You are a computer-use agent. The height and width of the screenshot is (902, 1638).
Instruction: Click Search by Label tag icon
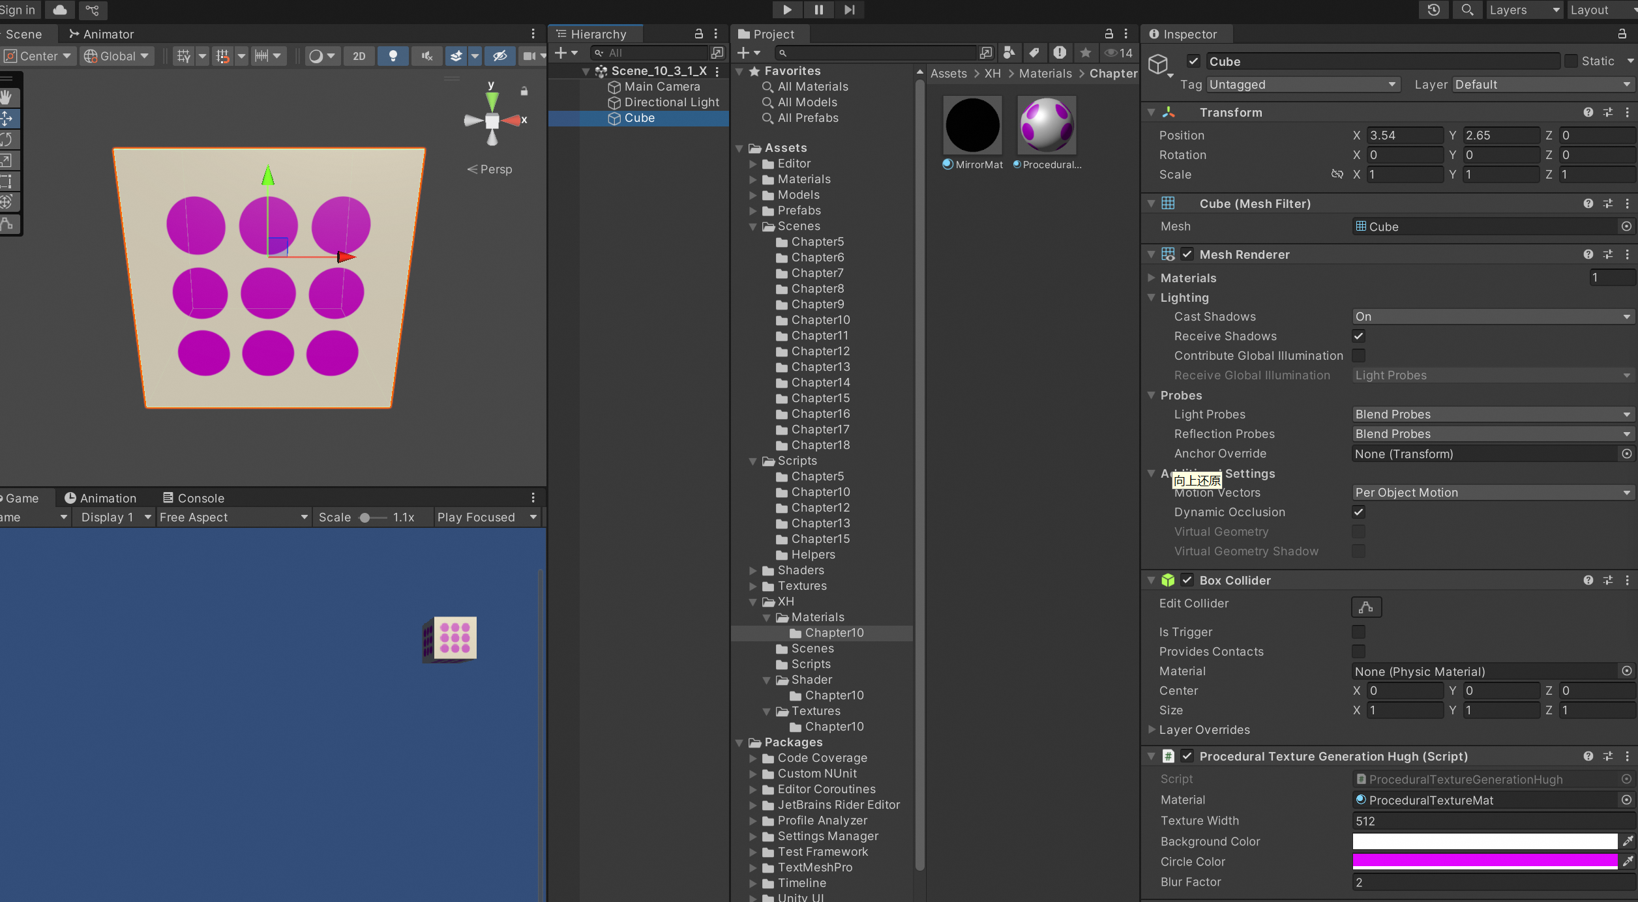point(1034,53)
